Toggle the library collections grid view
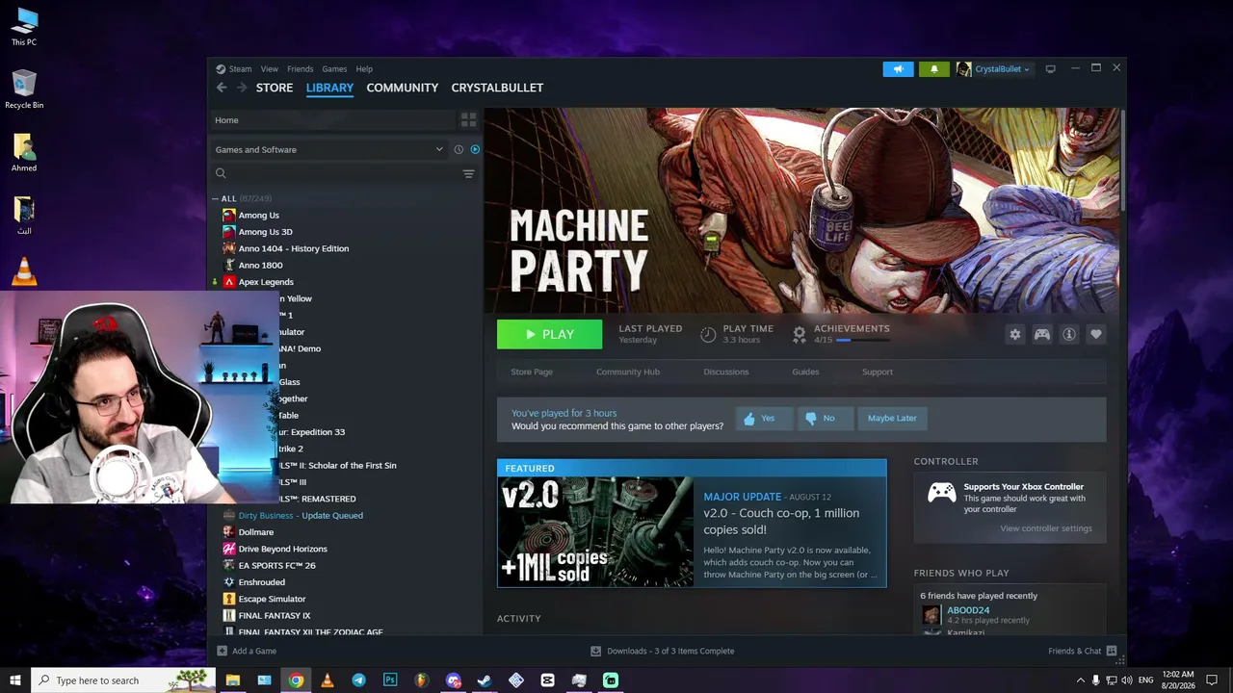 coord(468,120)
